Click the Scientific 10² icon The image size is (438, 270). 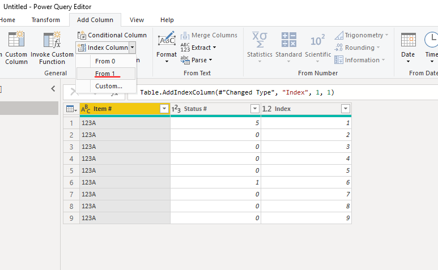pos(318,40)
